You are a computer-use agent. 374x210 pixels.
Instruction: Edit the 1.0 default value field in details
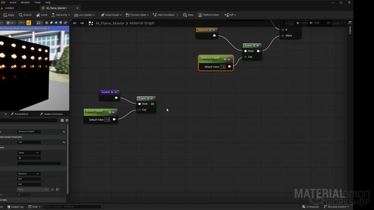29,142
